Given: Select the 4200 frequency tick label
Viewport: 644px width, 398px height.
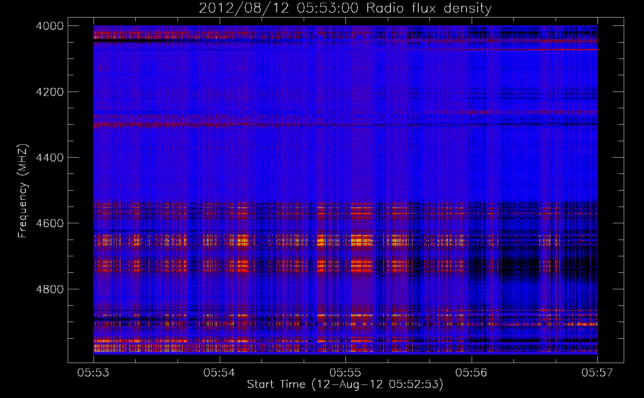Looking at the screenshot, I should (50, 92).
